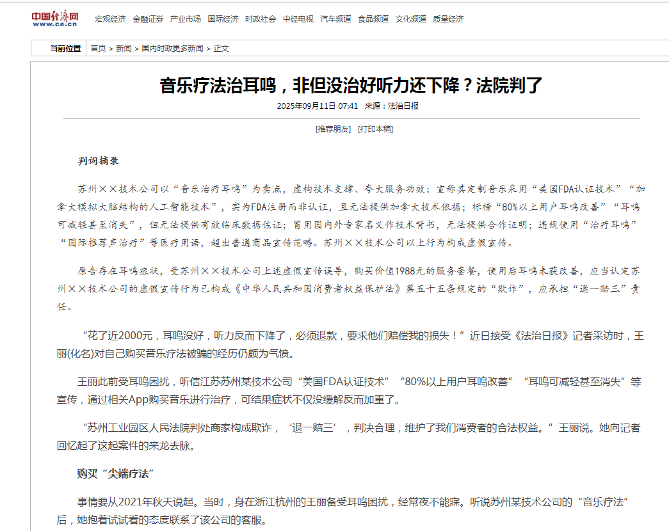
Task: Go to 汽车频道
Action: click(335, 19)
